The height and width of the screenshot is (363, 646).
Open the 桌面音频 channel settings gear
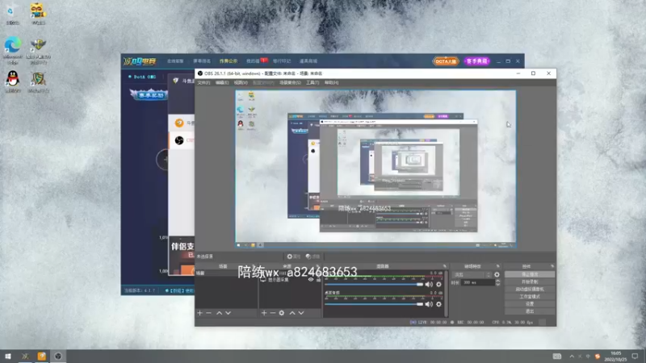[438, 304]
